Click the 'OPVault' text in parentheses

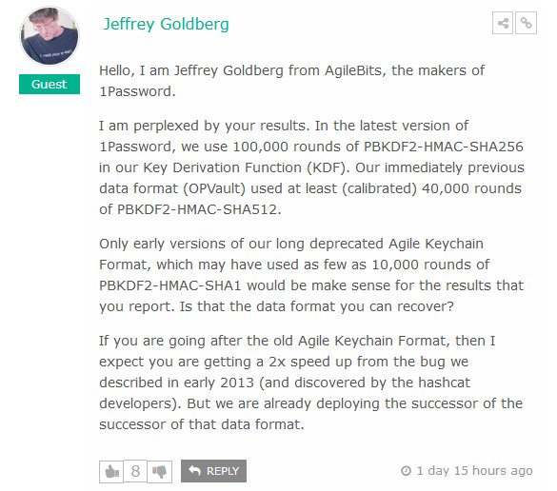[214, 188]
